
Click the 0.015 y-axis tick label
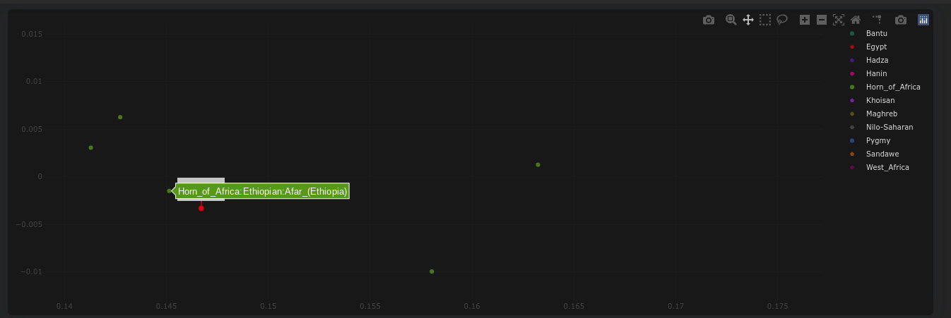click(x=32, y=34)
